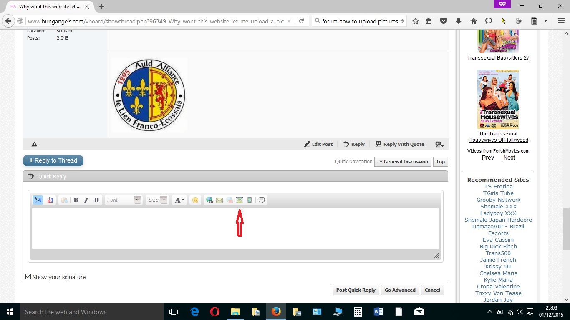This screenshot has height=320, width=570.
Task: Click the Remove Text Formatting icon
Action: point(50,200)
